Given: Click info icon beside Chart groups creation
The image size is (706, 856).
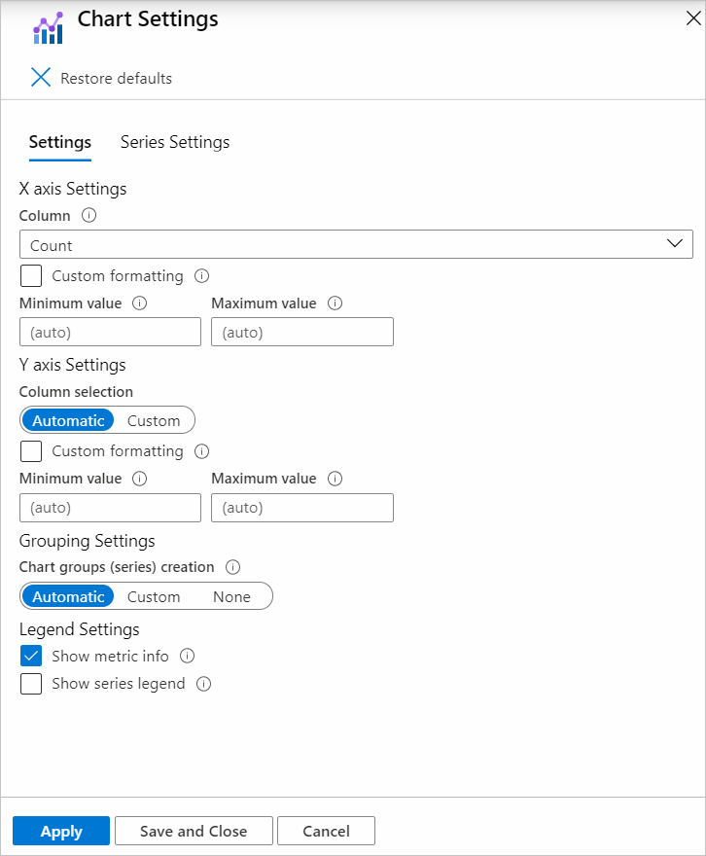Looking at the screenshot, I should 232,566.
